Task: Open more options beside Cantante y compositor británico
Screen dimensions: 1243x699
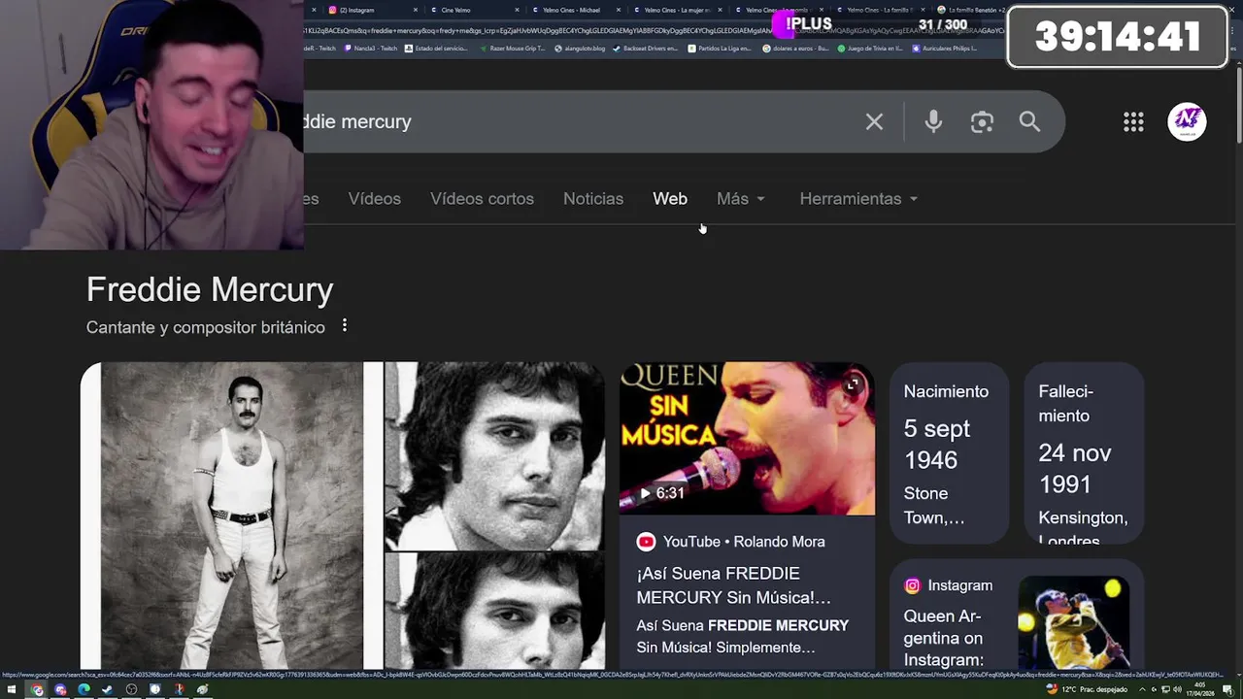Action: coord(345,326)
